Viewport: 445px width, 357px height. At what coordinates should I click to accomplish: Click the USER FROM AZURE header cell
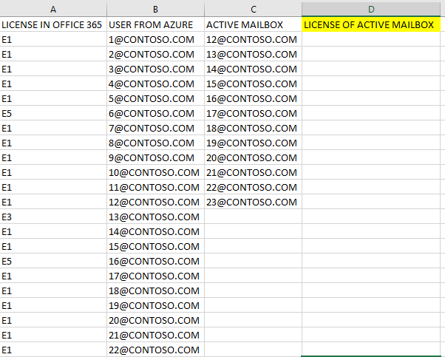pos(155,24)
